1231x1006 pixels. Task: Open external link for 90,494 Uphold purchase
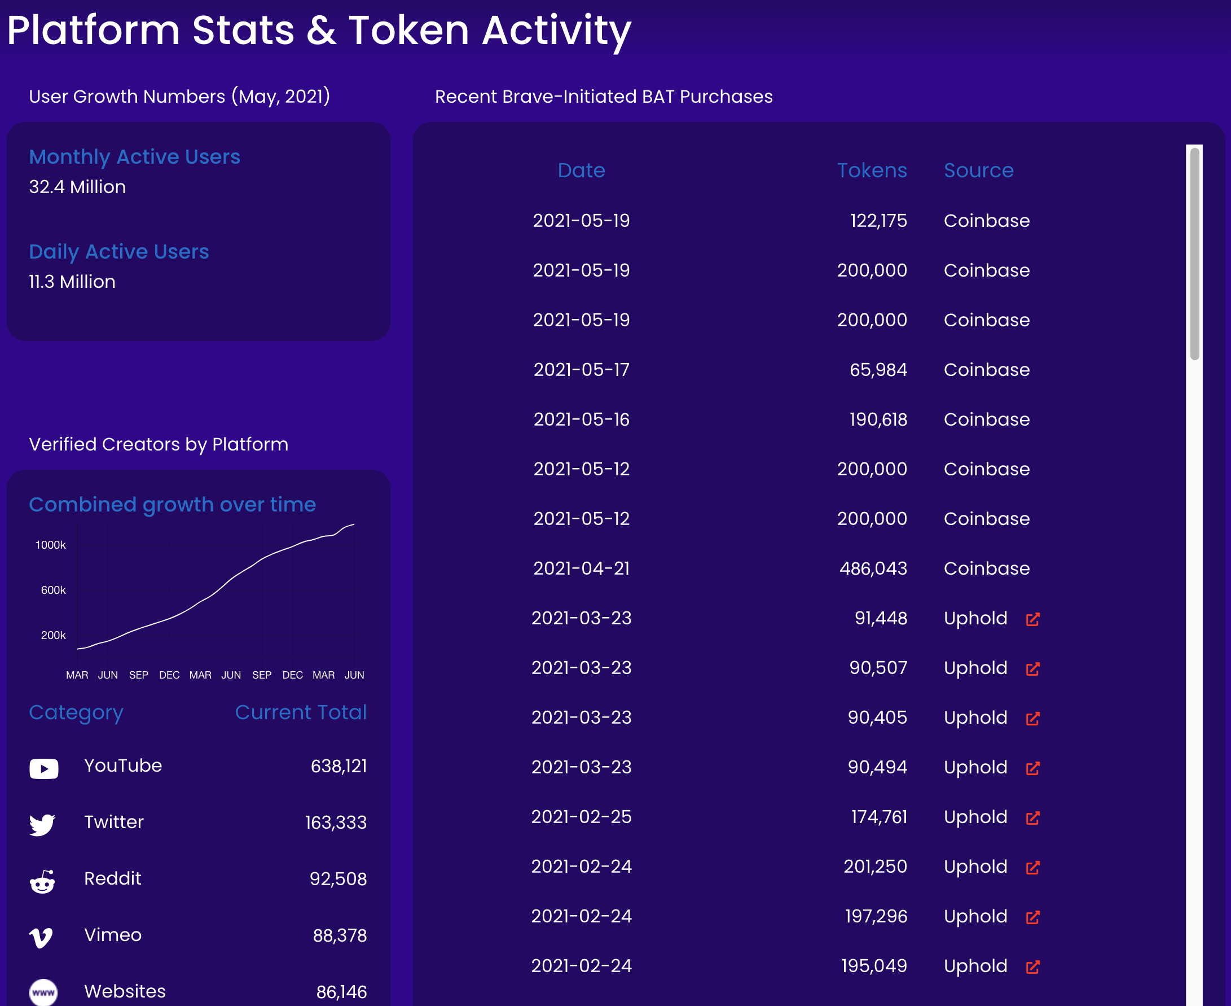pos(1033,768)
